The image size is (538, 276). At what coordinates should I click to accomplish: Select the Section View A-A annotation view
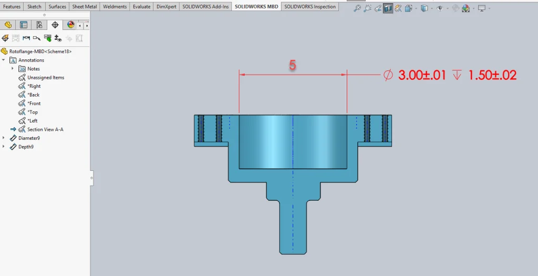coord(45,129)
